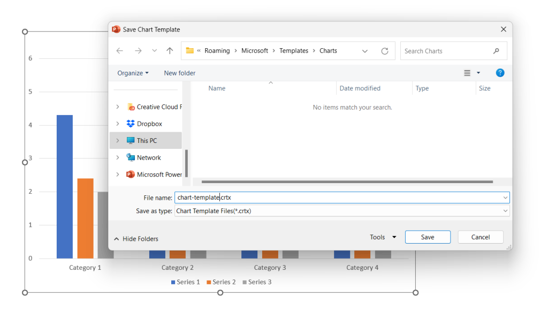Expand the Network sidebar entry
Image resolution: width=548 pixels, height=310 pixels.
click(x=117, y=157)
